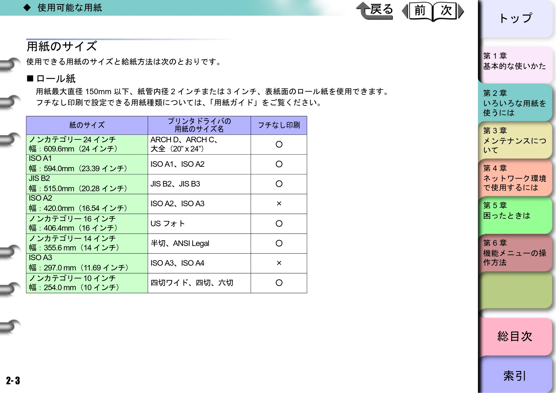
Task: Click the ARCH D、ARCH C cell
Action: pyautogui.click(x=199, y=145)
